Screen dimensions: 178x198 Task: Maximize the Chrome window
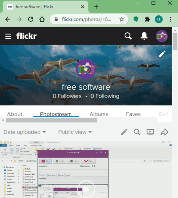point(153,3)
